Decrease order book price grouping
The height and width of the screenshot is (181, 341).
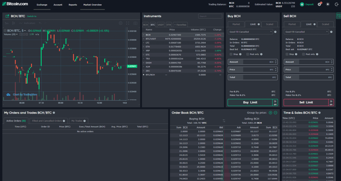275,113
